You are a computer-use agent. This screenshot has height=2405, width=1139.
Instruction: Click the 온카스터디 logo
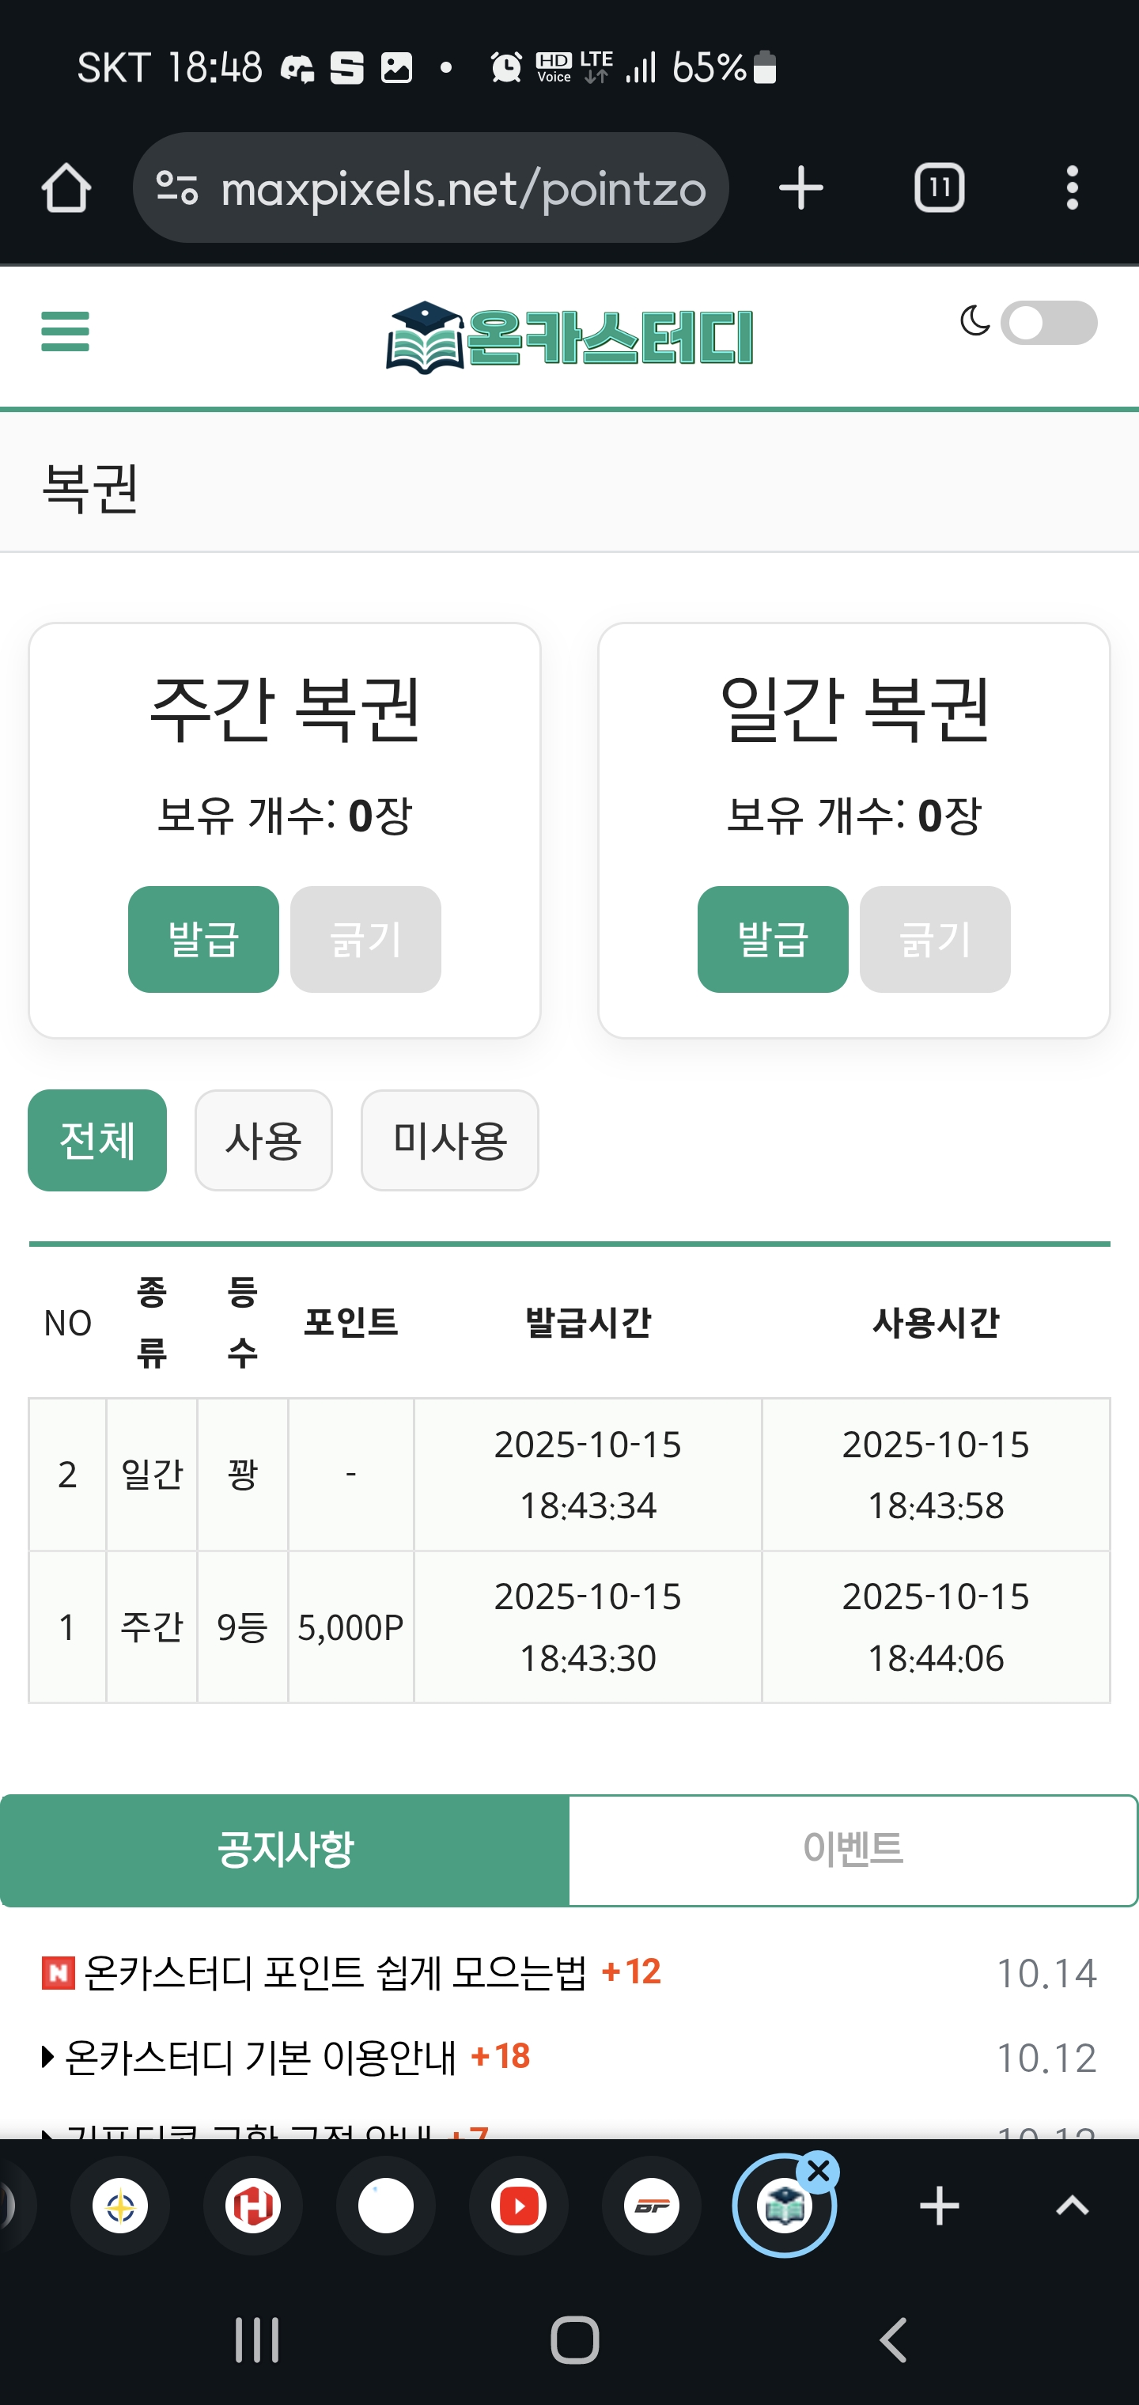tap(569, 337)
